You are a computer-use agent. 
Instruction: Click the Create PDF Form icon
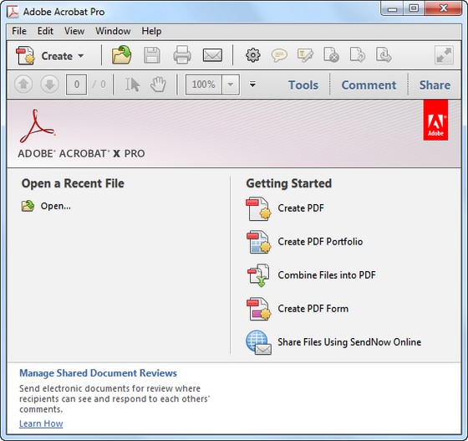[258, 309]
